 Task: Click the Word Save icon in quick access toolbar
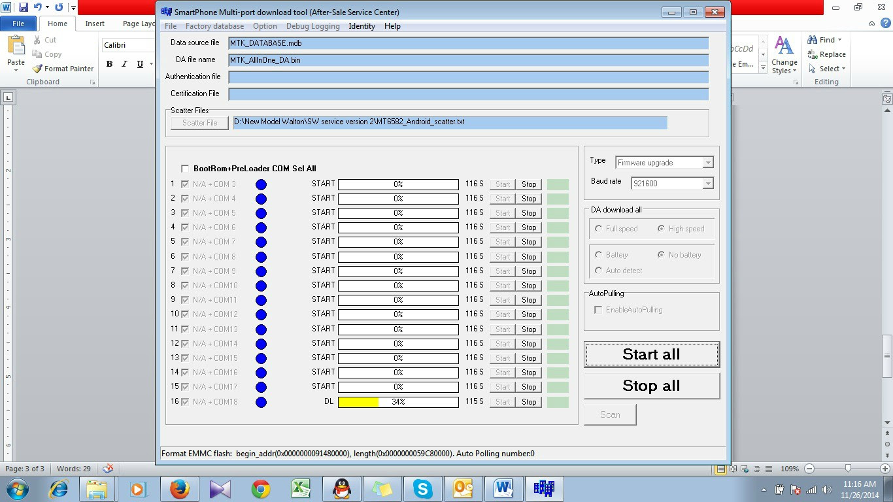24,7
